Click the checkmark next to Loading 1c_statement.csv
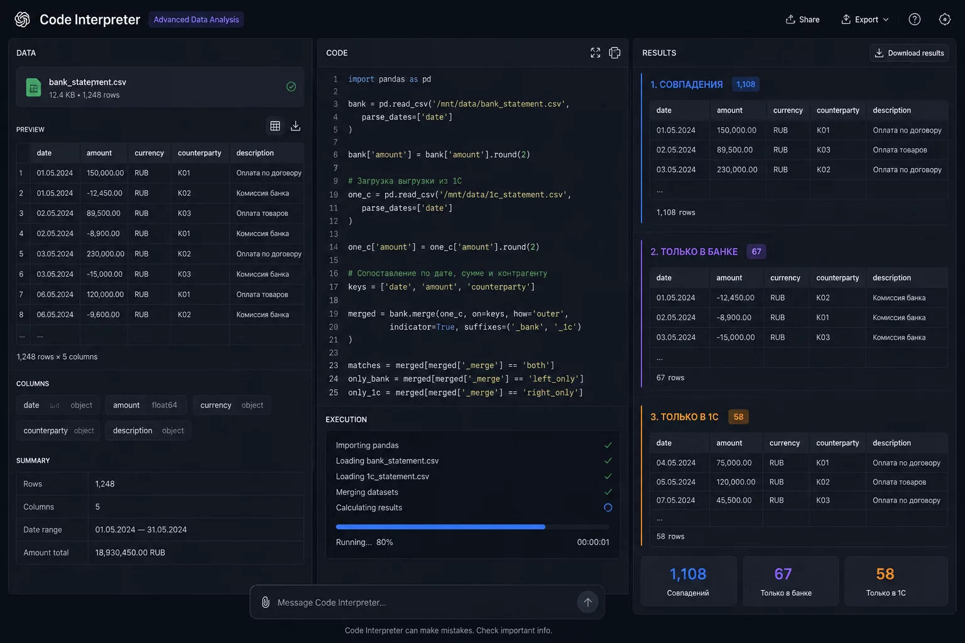The image size is (965, 643). point(608,477)
